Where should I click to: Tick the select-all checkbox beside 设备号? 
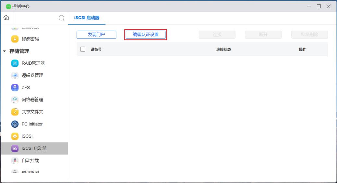(83, 49)
